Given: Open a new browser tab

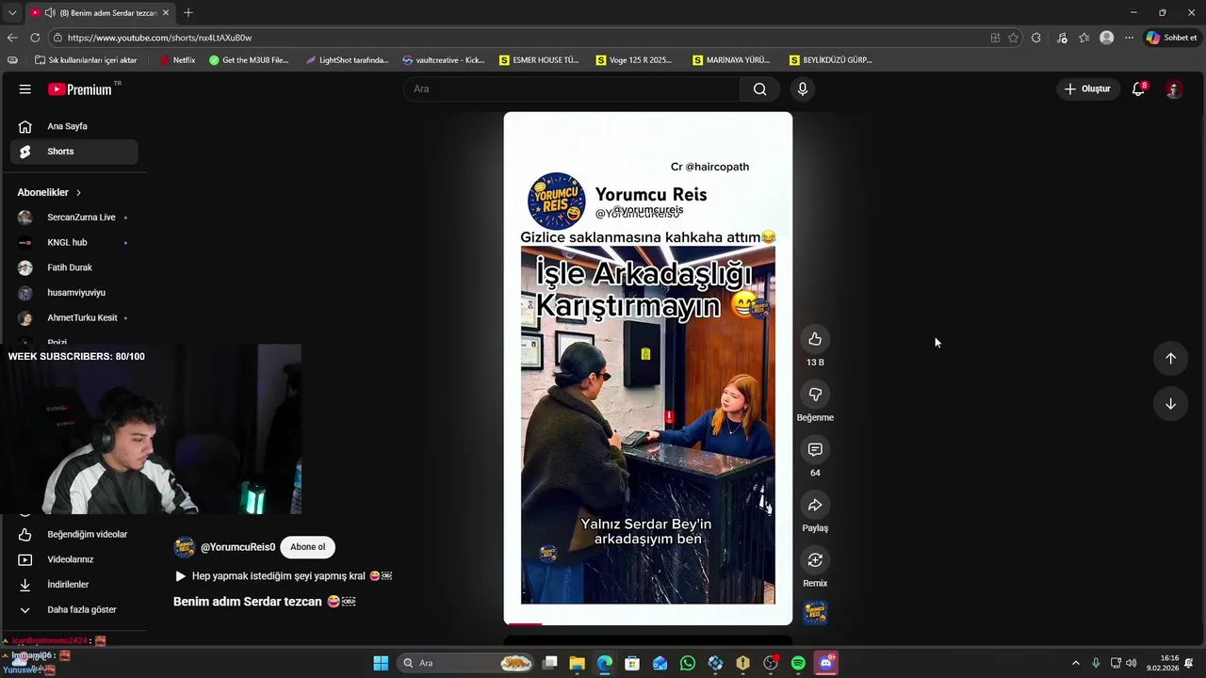Looking at the screenshot, I should pyautogui.click(x=188, y=13).
